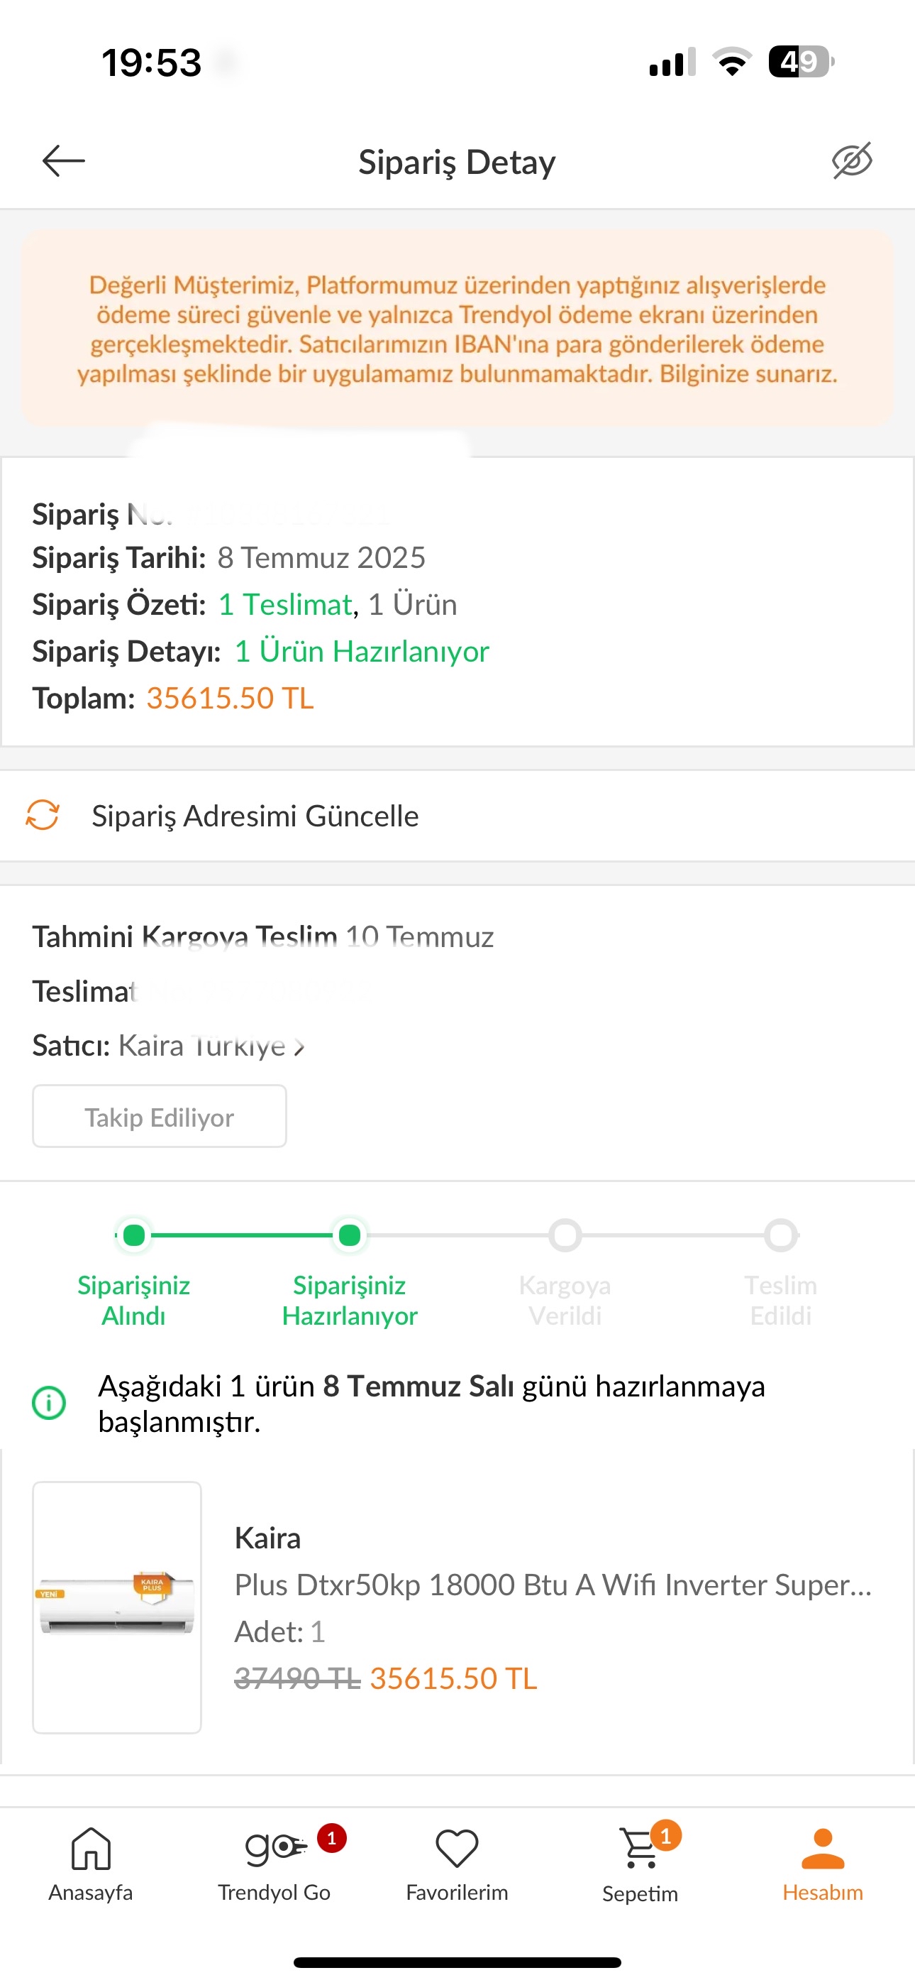Tap the orange refresh icon beside address update

coord(43,814)
